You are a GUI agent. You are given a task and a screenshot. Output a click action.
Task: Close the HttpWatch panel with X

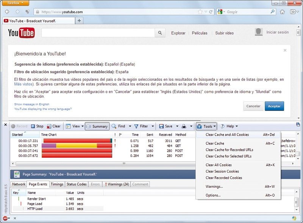point(5,125)
